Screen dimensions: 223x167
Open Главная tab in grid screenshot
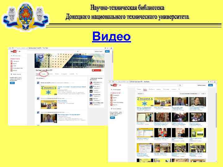139,89
